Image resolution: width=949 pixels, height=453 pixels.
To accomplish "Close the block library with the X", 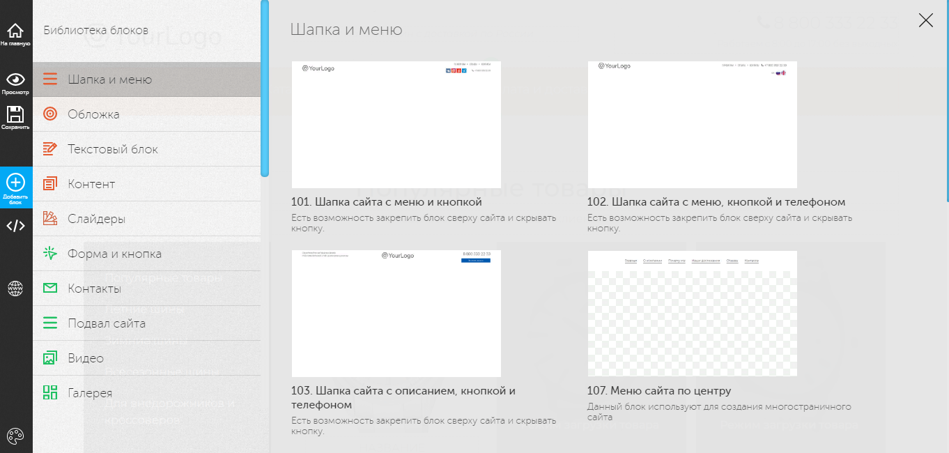I will [x=925, y=20].
